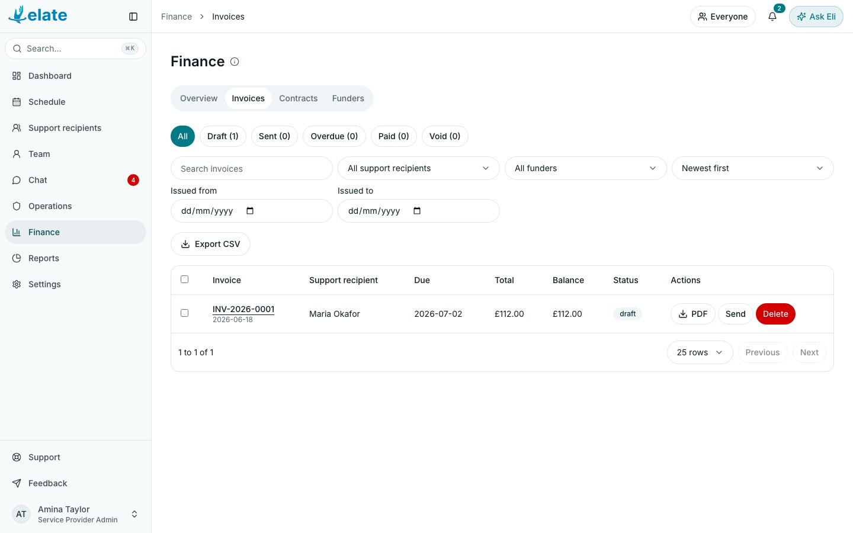Switch to the Funders tab
Viewport: 853px width, 533px height.
point(348,98)
